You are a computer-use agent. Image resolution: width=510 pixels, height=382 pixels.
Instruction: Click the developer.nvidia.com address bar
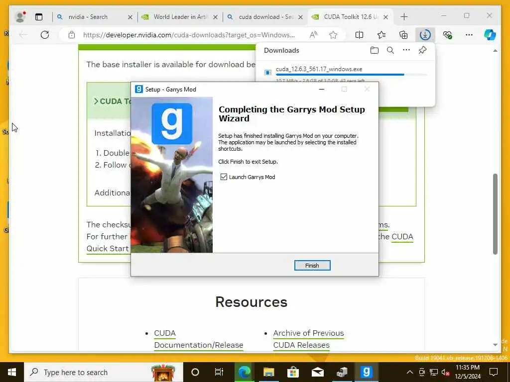pyautogui.click(x=189, y=35)
